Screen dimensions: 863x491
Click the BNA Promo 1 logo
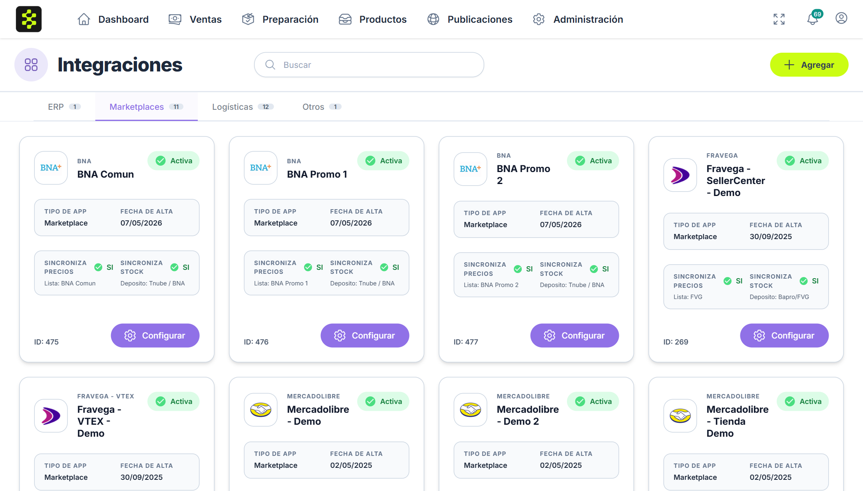(x=260, y=168)
